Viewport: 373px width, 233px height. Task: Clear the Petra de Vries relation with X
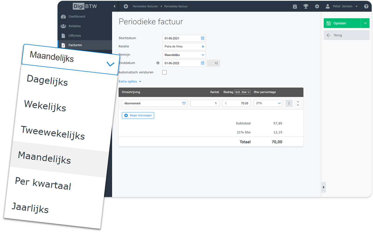pos(203,47)
